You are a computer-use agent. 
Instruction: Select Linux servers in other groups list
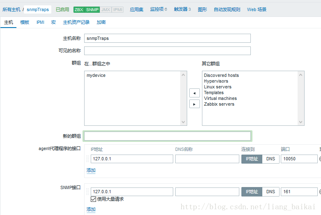pyautogui.click(x=218, y=87)
